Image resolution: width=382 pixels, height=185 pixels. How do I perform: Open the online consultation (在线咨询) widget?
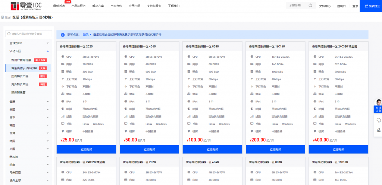tap(378, 106)
